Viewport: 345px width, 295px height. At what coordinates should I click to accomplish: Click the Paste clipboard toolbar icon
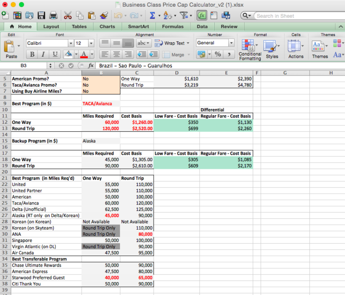(91, 16)
